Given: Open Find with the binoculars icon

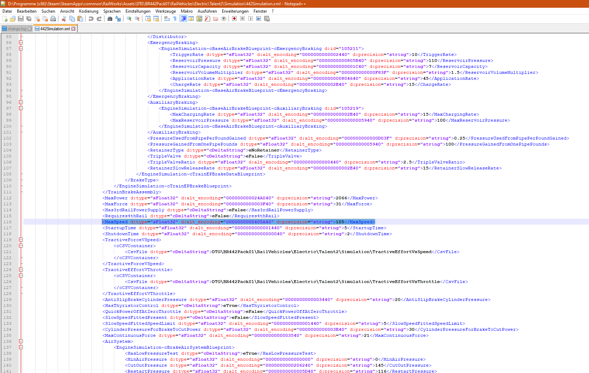Looking at the screenshot, I should (110, 19).
